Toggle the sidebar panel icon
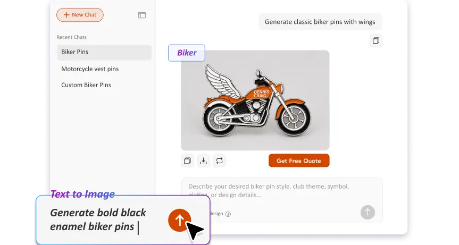The height and width of the screenshot is (245, 459). tap(142, 15)
